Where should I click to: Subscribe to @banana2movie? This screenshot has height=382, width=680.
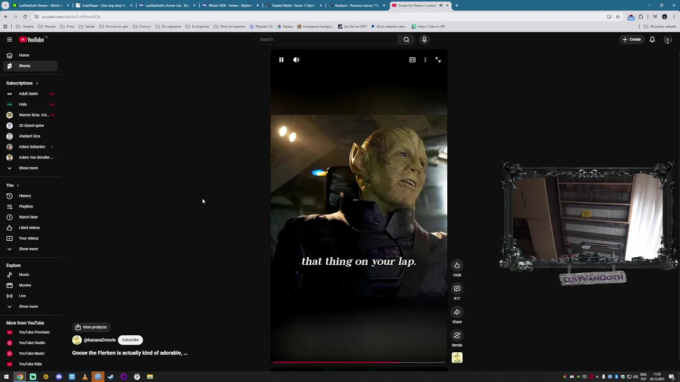click(130, 340)
